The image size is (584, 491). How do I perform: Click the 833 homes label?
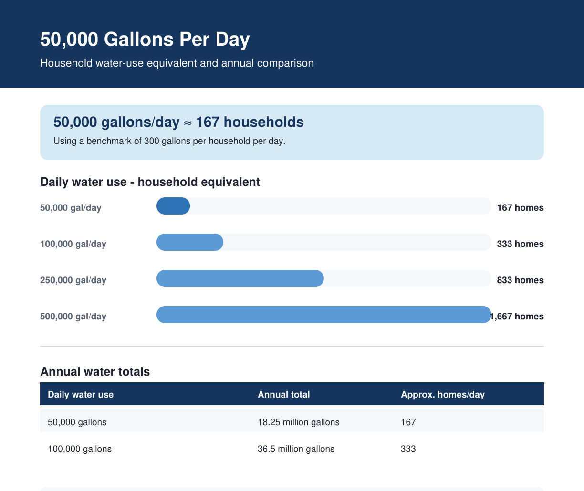coord(520,280)
